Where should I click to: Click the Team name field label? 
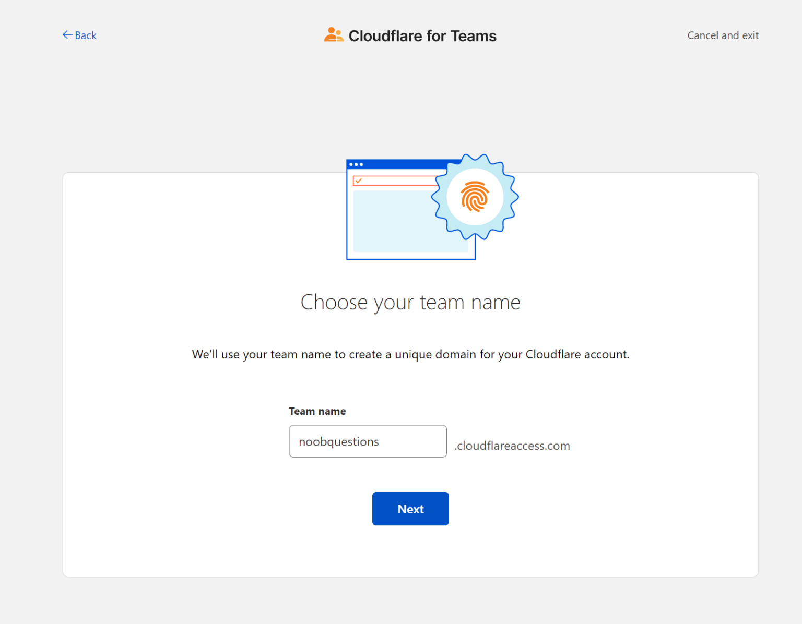[317, 411]
